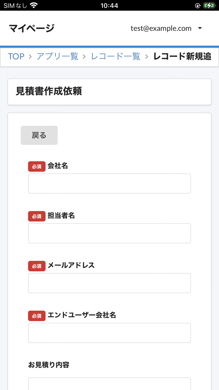
Task: Navigate to TOP via breadcrumb link
Action: [x=16, y=56]
